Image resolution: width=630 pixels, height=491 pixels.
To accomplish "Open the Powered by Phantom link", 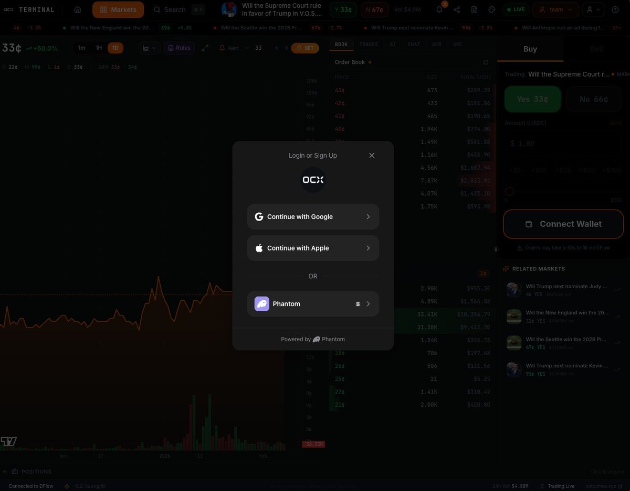I will [313, 339].
